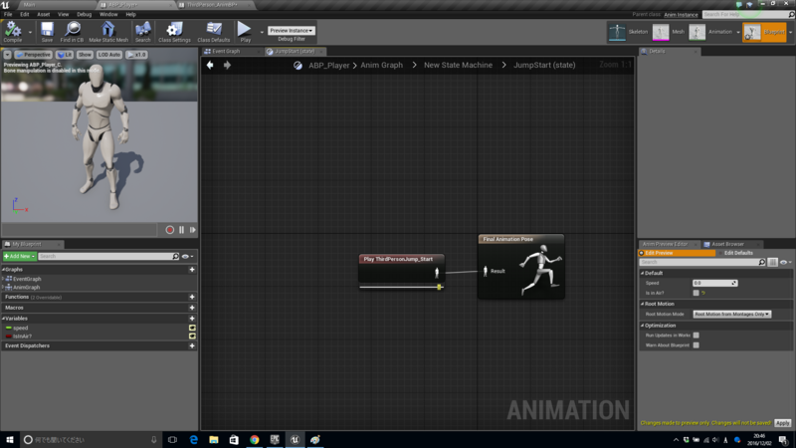Collapse the Root Motion category
The width and height of the screenshot is (796, 448).
pos(642,304)
